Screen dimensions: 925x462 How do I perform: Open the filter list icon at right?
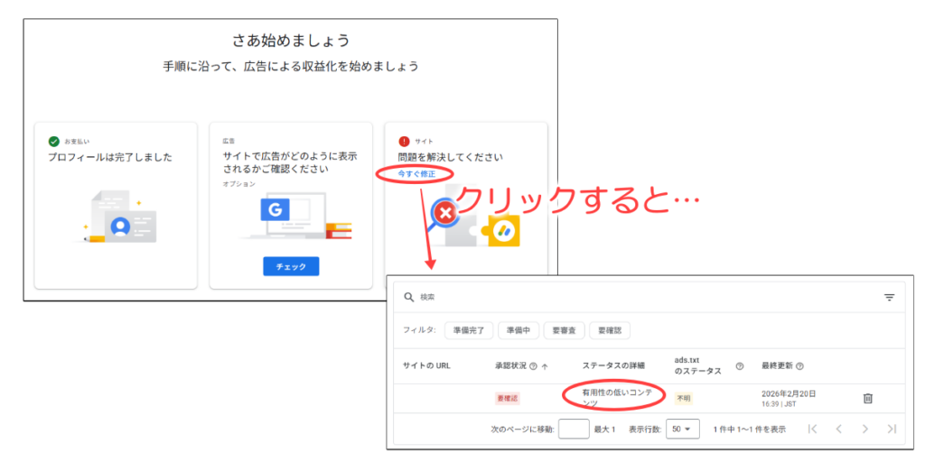[x=889, y=297]
